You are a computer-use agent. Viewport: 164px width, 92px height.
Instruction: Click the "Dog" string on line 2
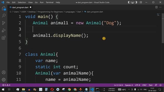[110, 23]
